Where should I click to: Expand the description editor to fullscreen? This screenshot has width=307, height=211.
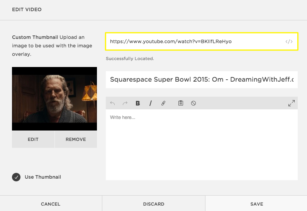(x=291, y=103)
